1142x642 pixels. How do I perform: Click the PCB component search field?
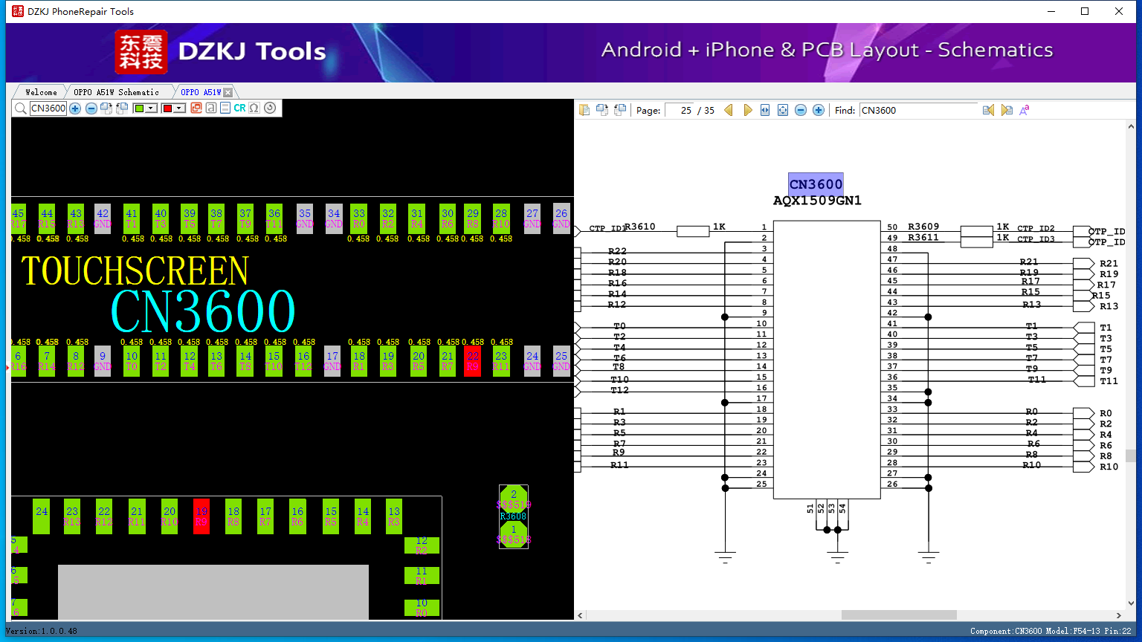[48, 108]
